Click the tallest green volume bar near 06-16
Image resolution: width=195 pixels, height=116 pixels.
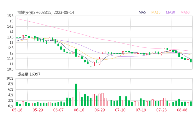(76, 95)
